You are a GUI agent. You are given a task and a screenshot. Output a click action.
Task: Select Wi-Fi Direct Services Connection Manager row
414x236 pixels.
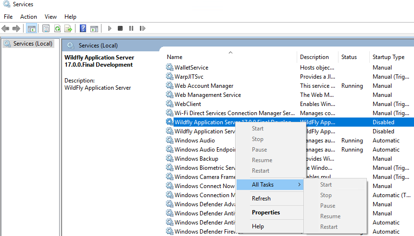(x=289, y=113)
